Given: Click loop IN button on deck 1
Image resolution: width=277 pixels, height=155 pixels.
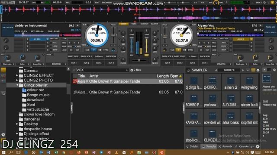Looking at the screenshot, I should pos(71,50).
